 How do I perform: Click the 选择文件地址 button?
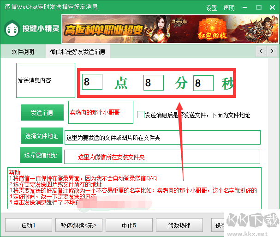point(42,135)
